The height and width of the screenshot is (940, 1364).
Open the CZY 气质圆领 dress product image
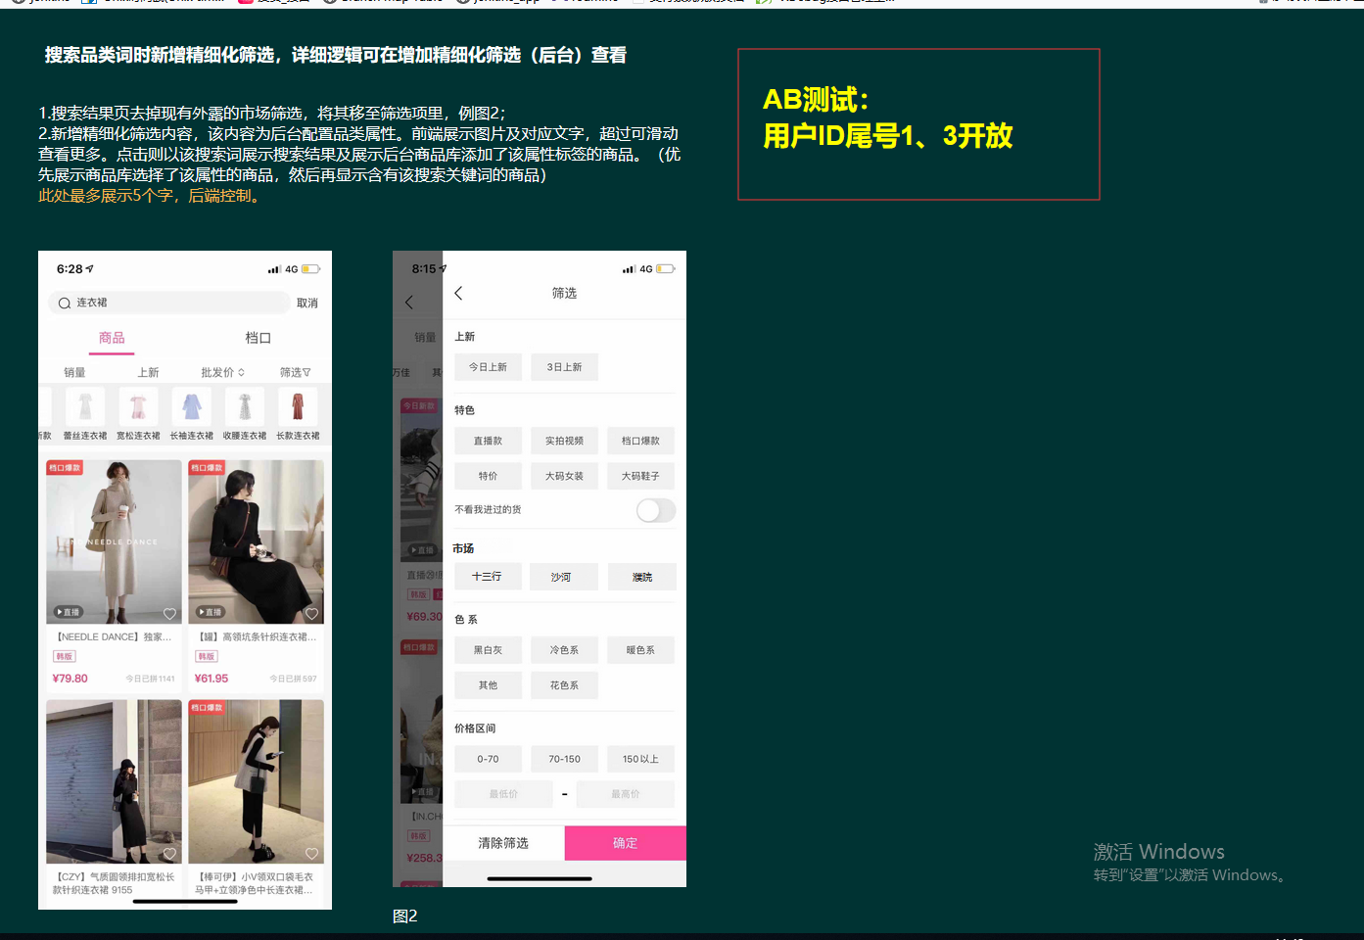tap(114, 781)
